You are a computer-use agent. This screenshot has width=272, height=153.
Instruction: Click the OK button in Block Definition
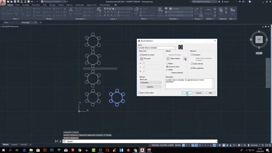[x=187, y=93]
